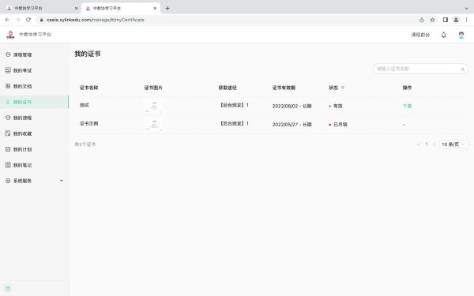Reload the page in browser
Screen dimensions: 474x296
tap(28, 20)
